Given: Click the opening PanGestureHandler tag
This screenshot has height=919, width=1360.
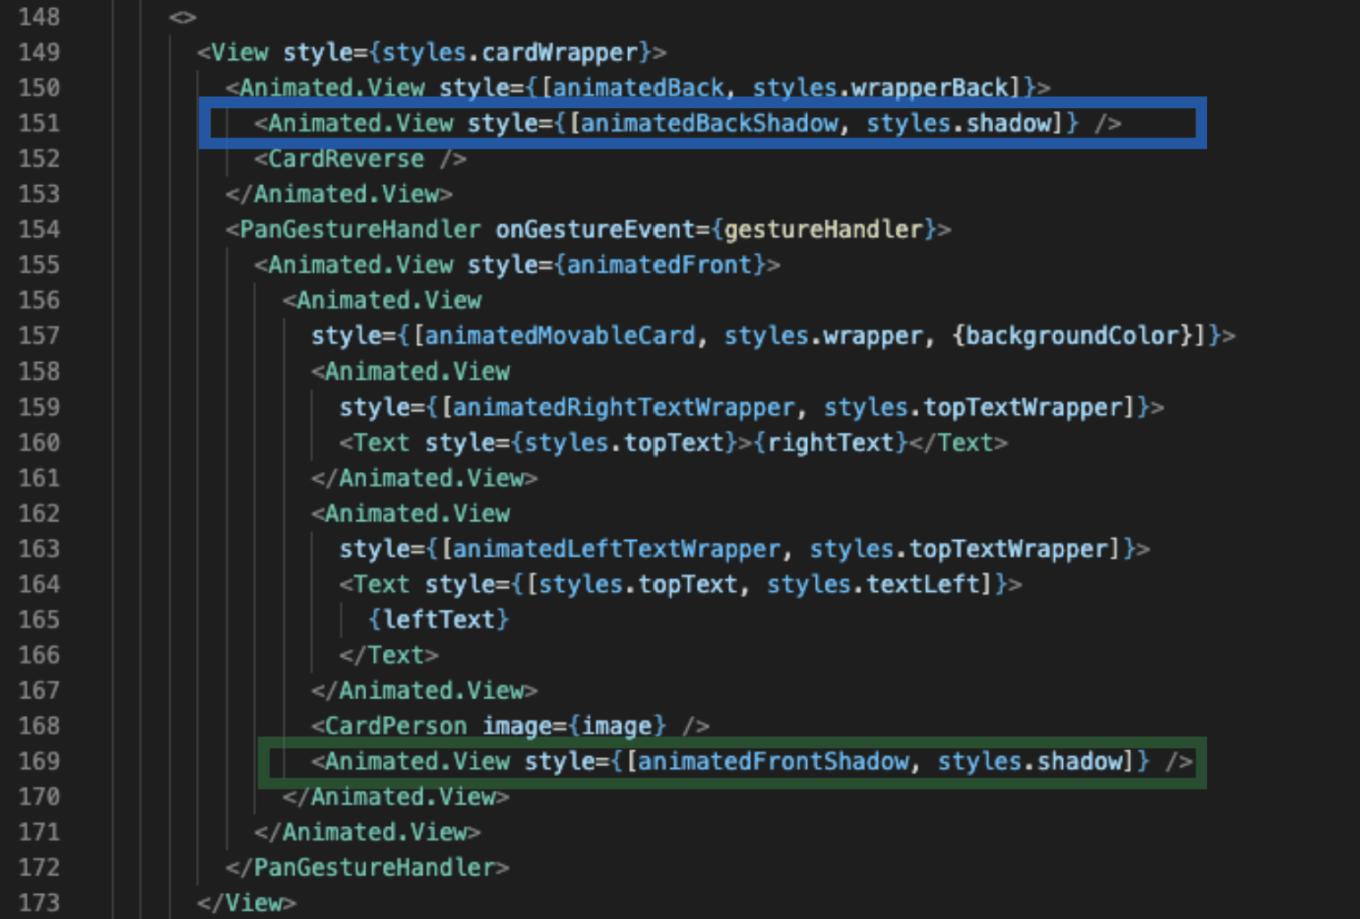Looking at the screenshot, I should (x=360, y=230).
